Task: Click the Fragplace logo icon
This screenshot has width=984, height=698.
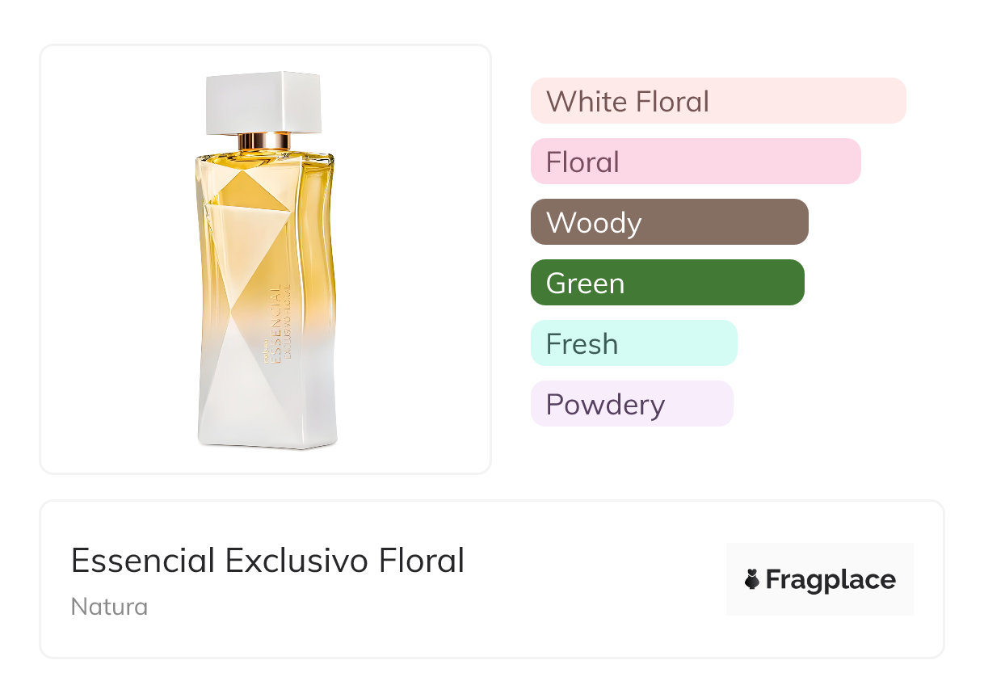Action: (x=752, y=579)
